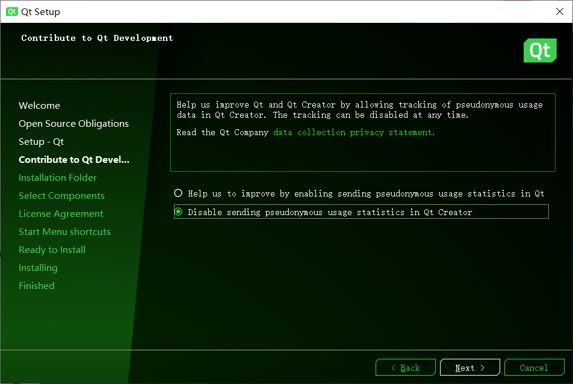Image resolution: width=573 pixels, height=384 pixels.
Task: Go back to the previous setup page
Action: pos(405,367)
